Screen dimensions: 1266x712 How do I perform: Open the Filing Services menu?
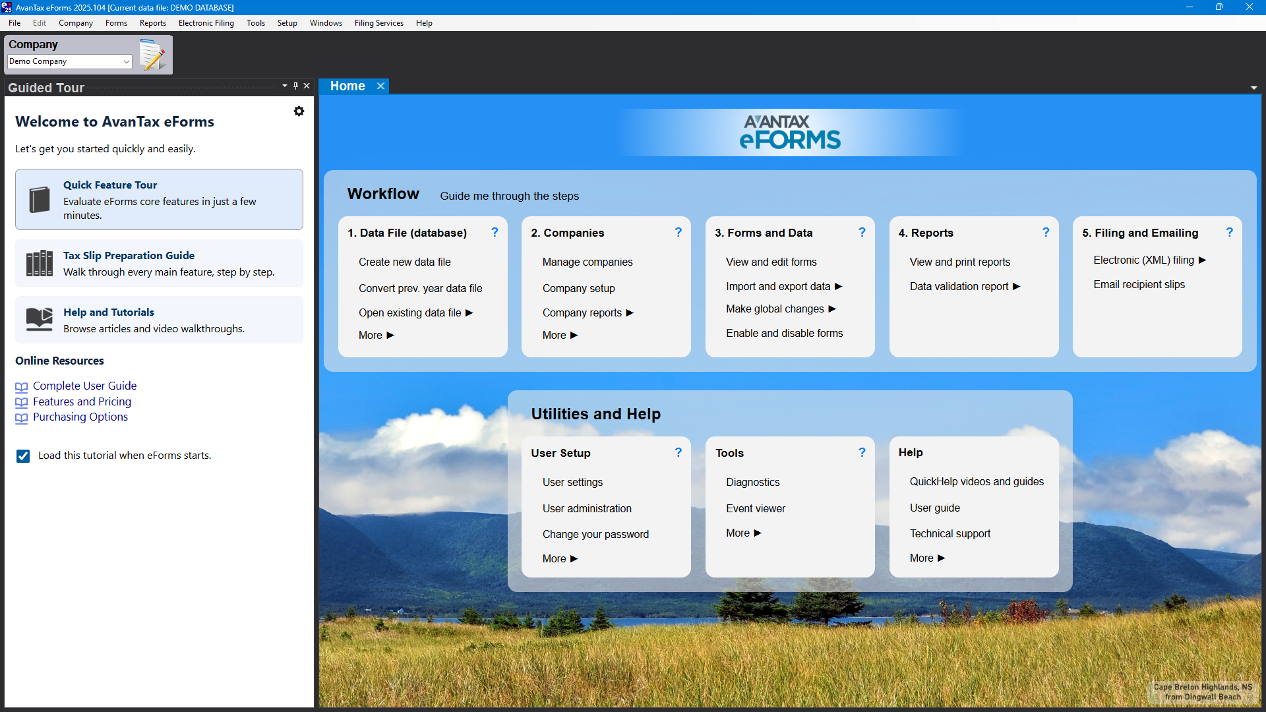point(378,23)
